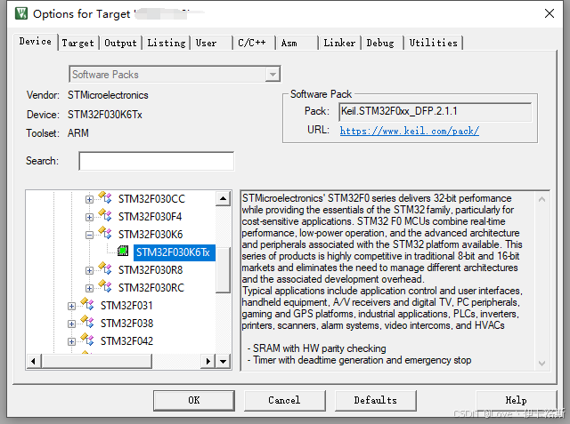The image size is (570, 424).
Task: Click device tree scroll down arrow
Action: (224, 361)
